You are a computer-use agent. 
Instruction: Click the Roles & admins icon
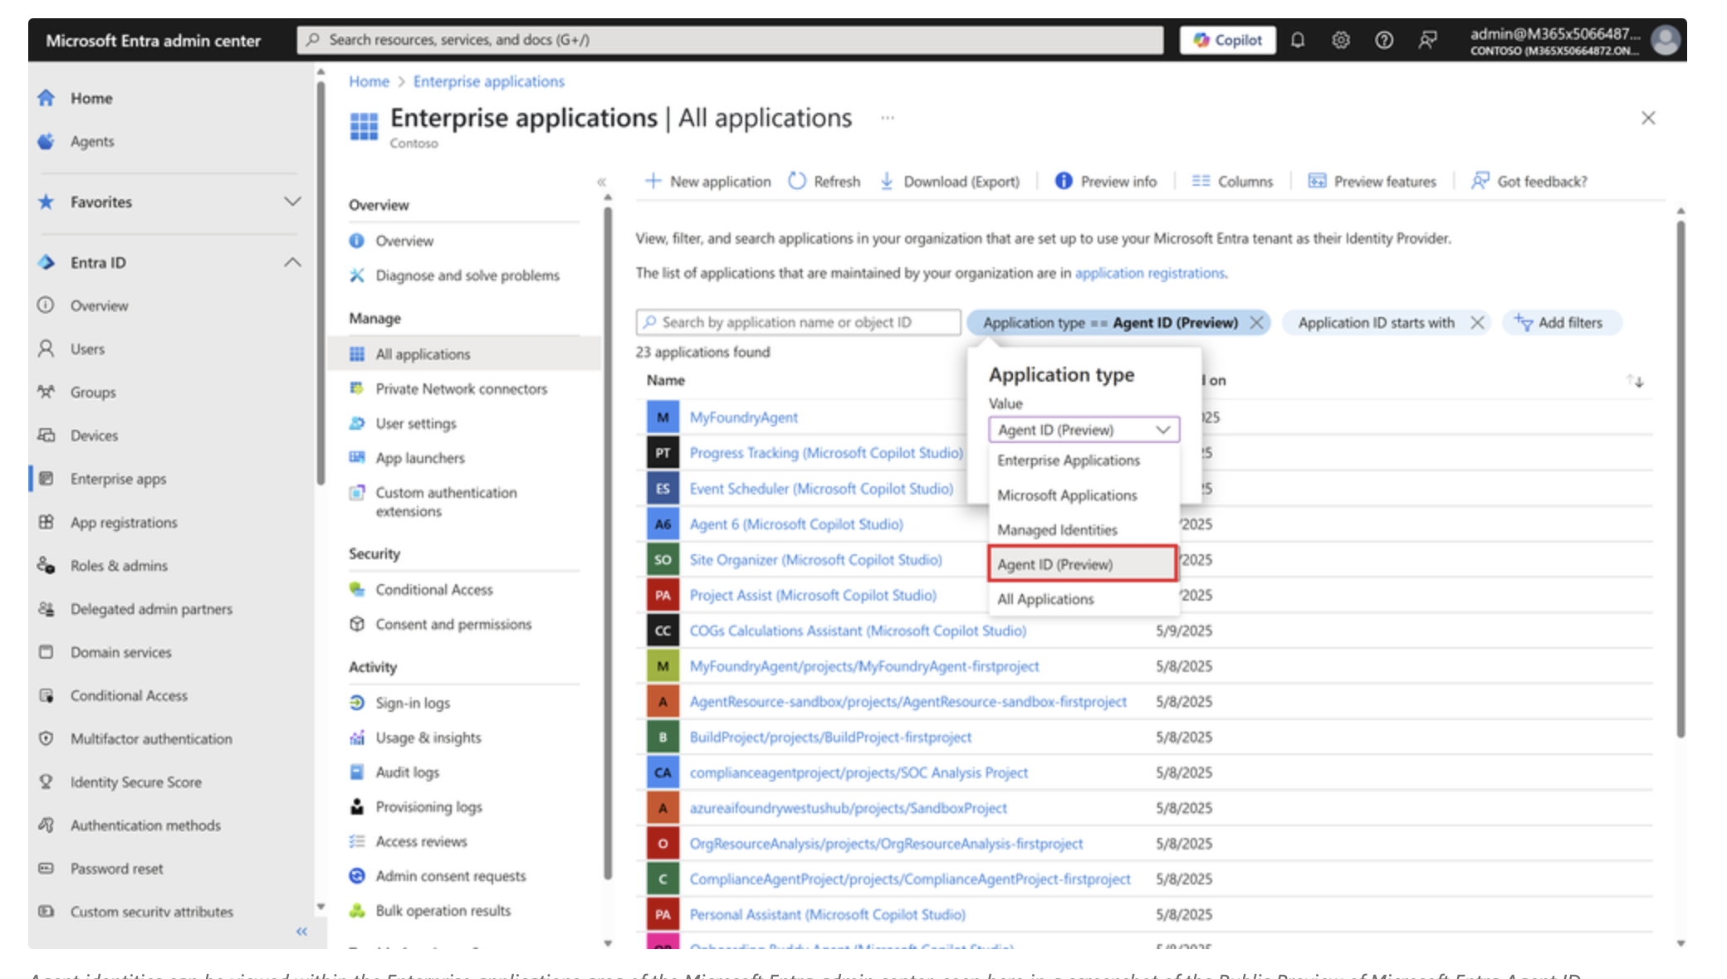(46, 566)
